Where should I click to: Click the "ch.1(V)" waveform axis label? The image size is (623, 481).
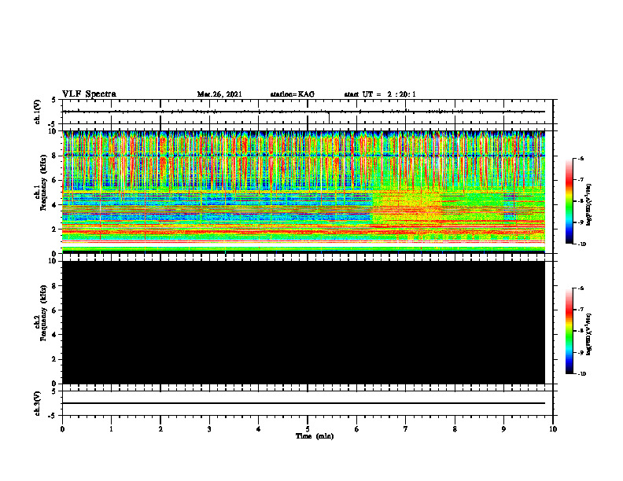pos(38,112)
